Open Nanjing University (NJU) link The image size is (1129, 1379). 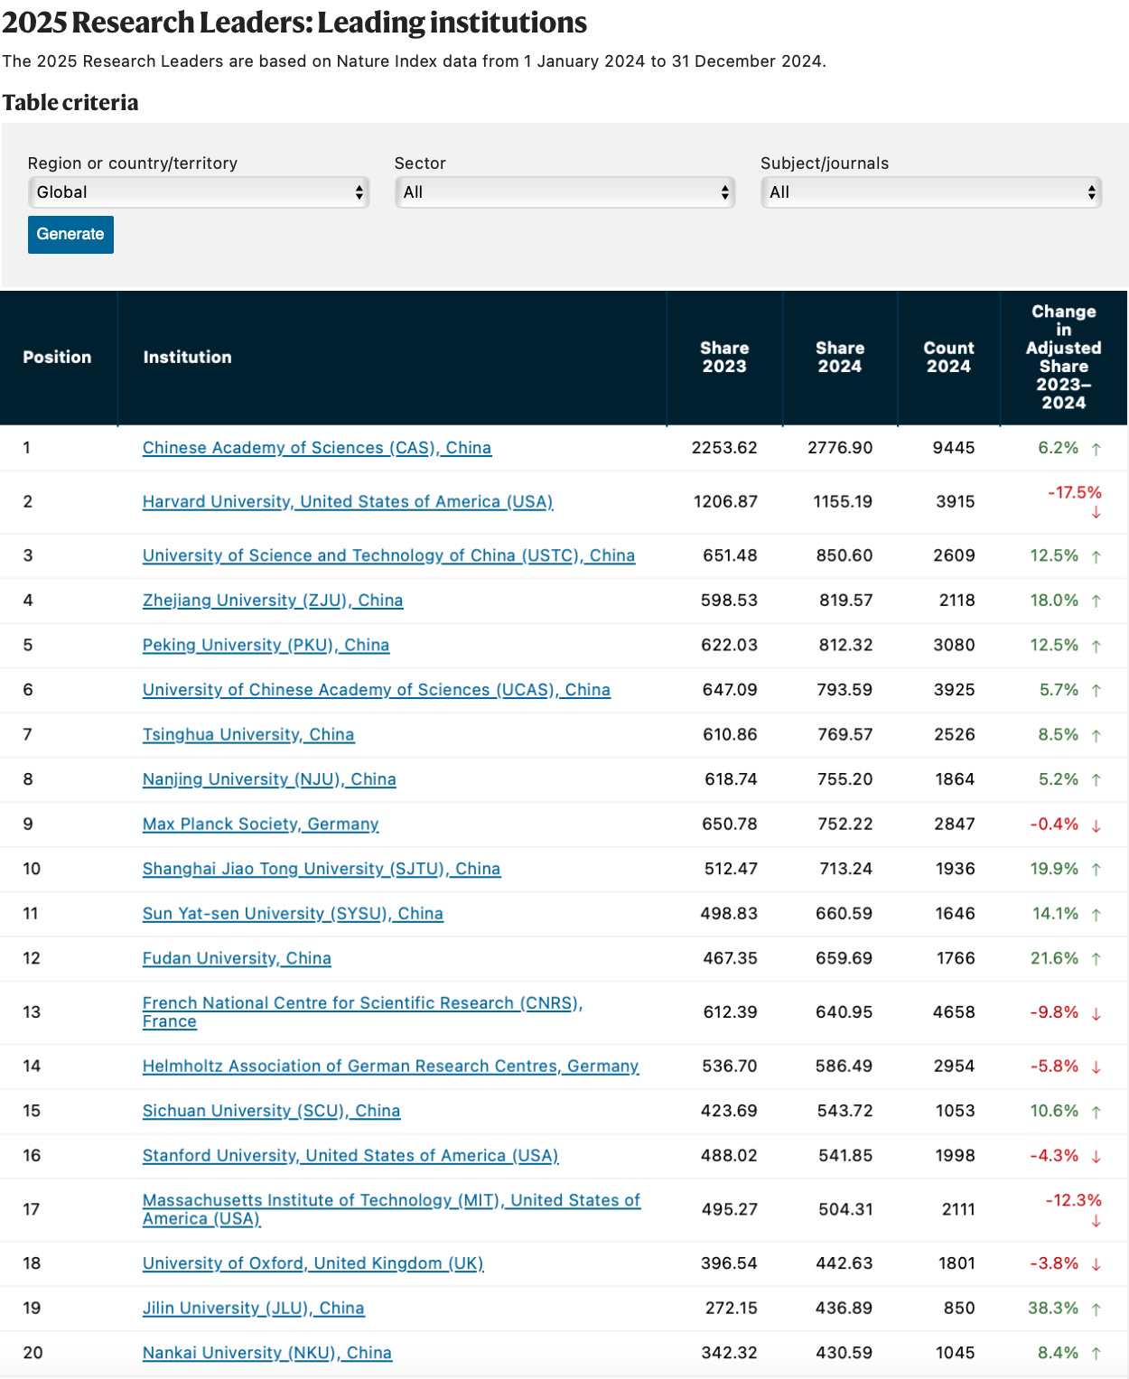click(269, 779)
